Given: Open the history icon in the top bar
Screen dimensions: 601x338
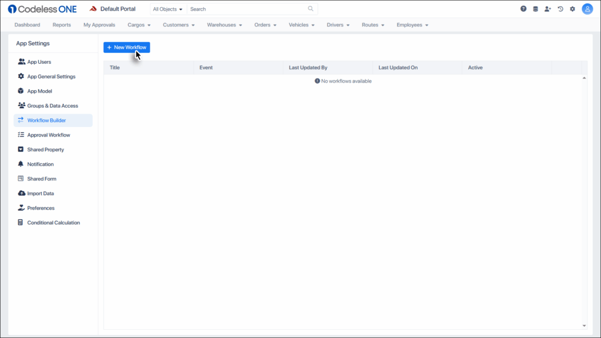Looking at the screenshot, I should tap(561, 9).
